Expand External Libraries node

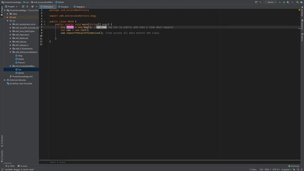point(5,80)
